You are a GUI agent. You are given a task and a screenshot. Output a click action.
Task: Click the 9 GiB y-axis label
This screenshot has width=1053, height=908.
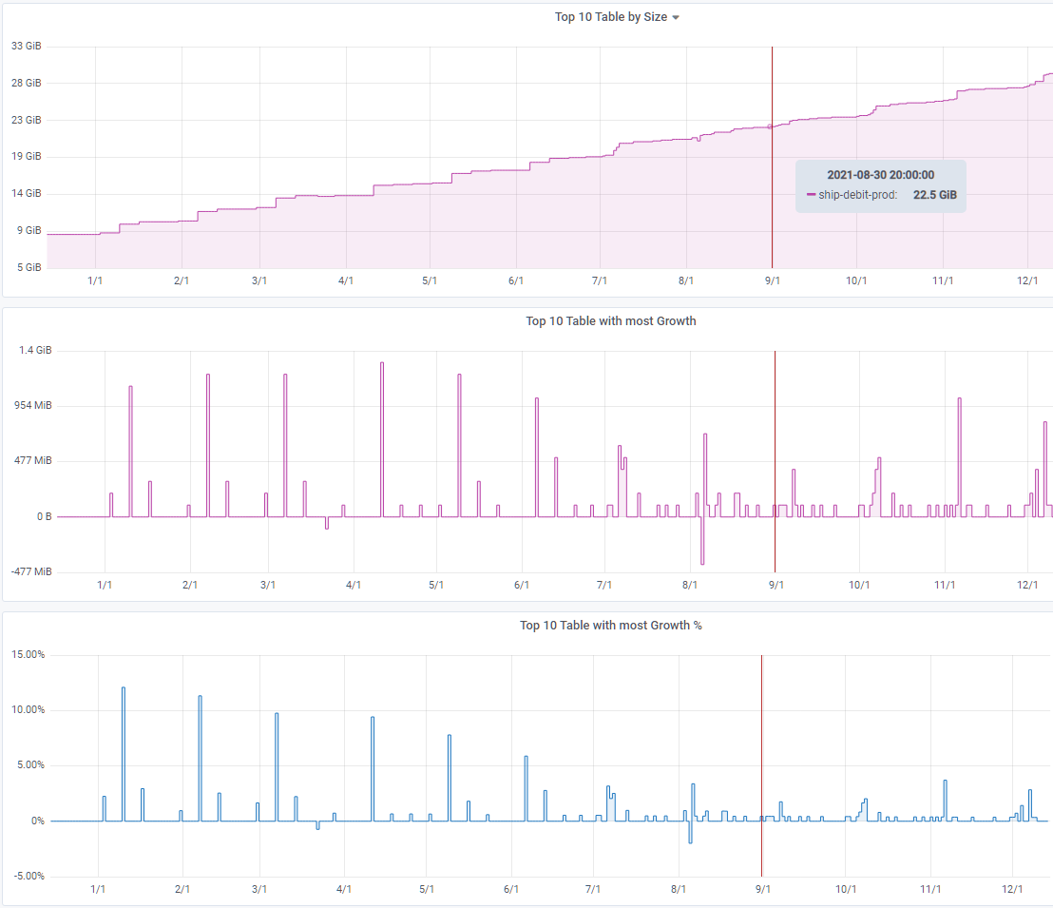[29, 230]
